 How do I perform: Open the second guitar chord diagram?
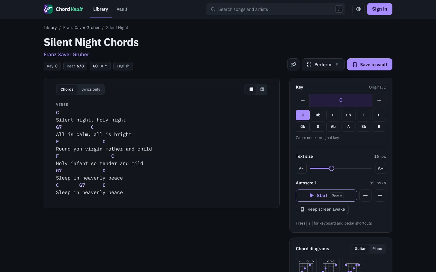pos(329,265)
